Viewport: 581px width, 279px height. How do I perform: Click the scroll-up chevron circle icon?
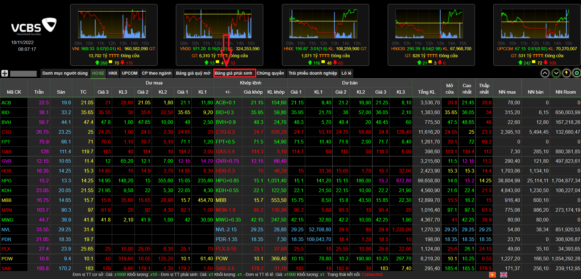tap(545, 73)
